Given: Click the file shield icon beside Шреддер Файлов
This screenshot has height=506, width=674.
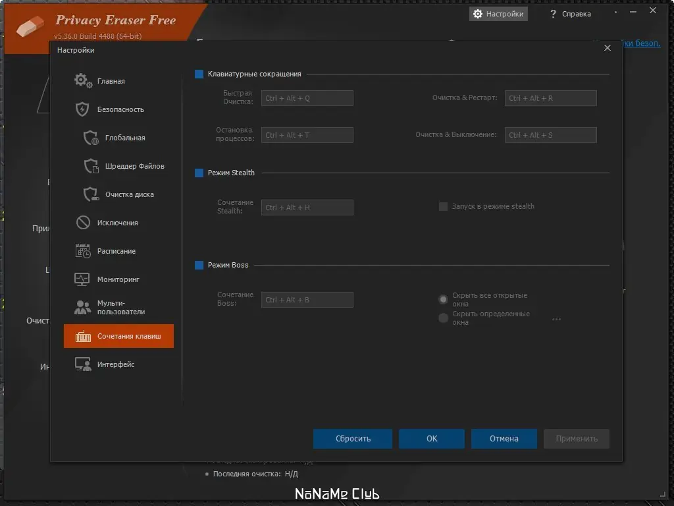Looking at the screenshot, I should (91, 166).
